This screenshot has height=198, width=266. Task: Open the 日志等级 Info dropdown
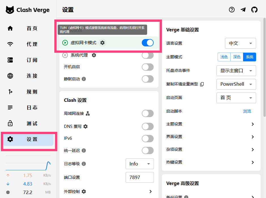140,164
